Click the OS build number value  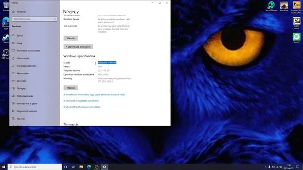point(103,75)
